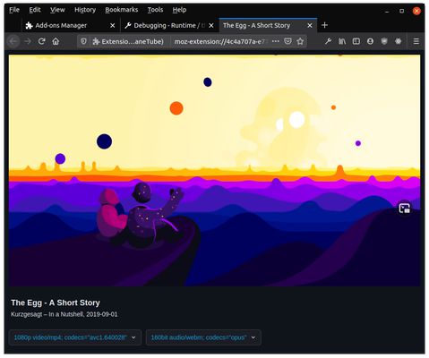Go forward one page
429x358 pixels.
(x=28, y=41)
